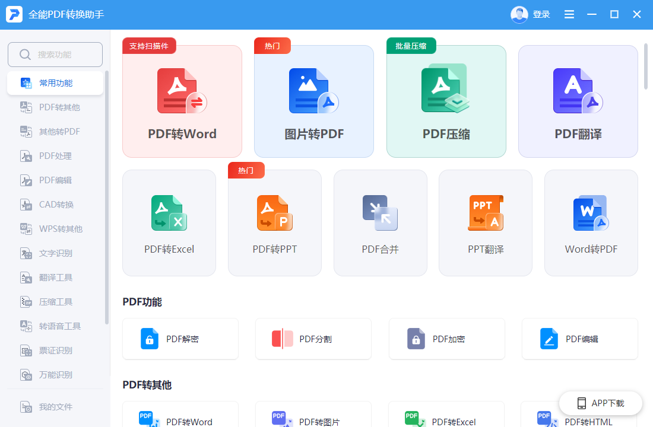Open PDF处理 sidebar category
Image resolution: width=653 pixels, height=427 pixels.
pyautogui.click(x=55, y=156)
